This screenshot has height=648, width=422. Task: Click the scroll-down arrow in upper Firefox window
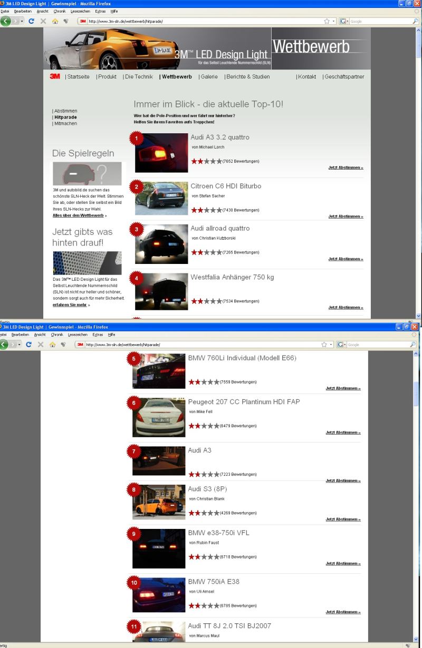pos(419,316)
